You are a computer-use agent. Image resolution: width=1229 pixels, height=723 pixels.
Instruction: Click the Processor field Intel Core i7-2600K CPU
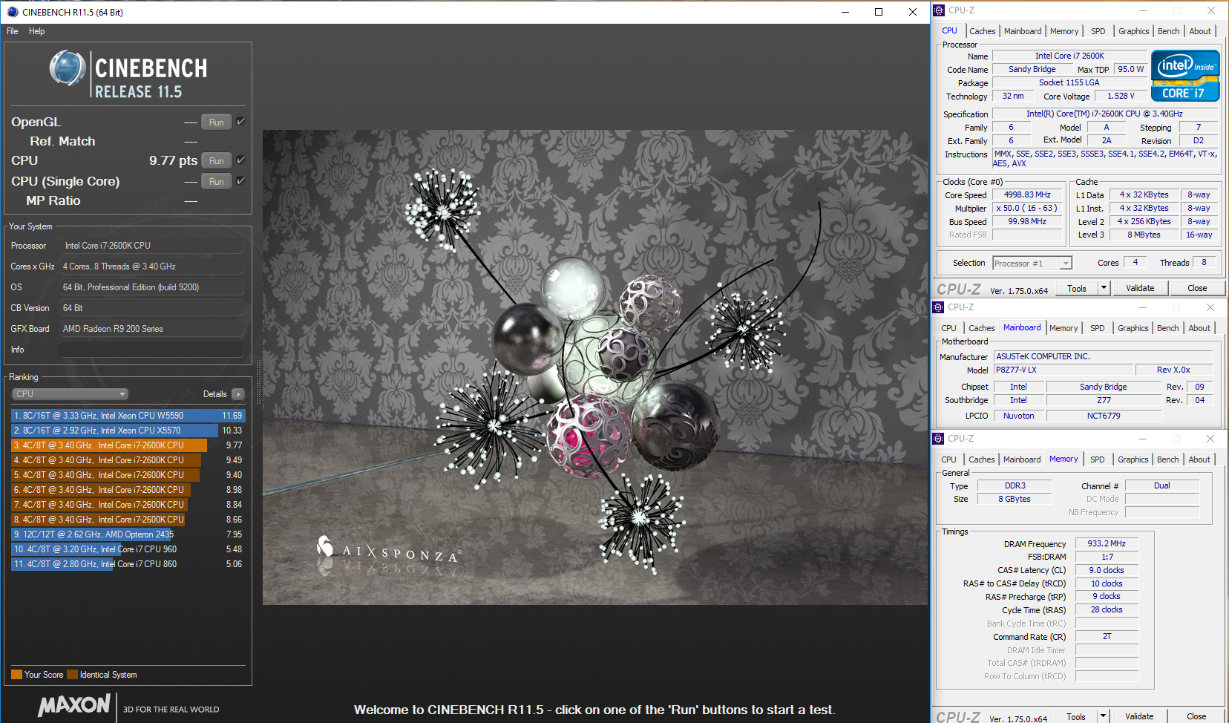click(x=151, y=245)
